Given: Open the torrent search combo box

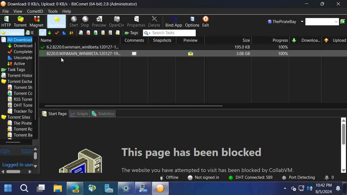Looking at the screenshot, I should pos(322,22).
